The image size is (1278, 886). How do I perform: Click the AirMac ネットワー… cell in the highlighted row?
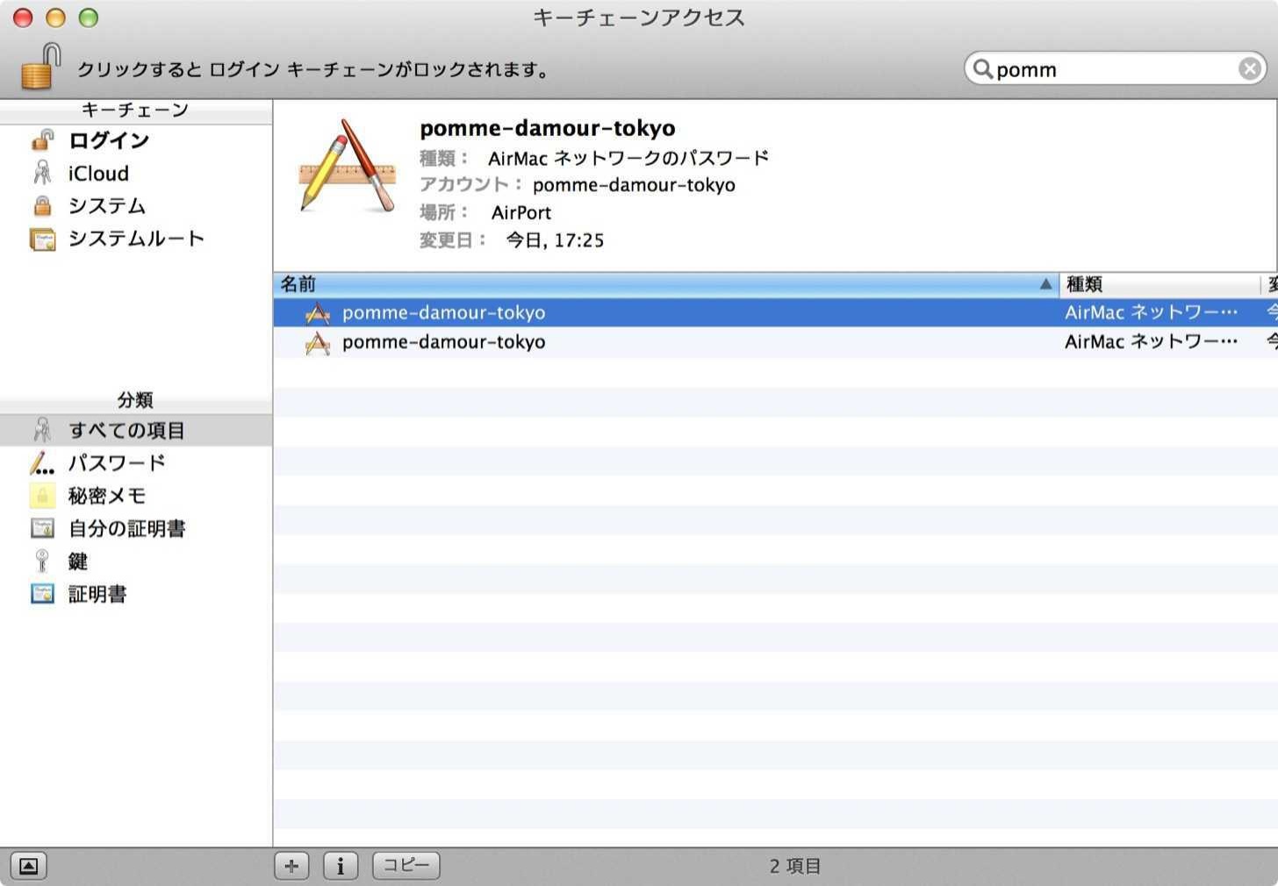click(1151, 312)
